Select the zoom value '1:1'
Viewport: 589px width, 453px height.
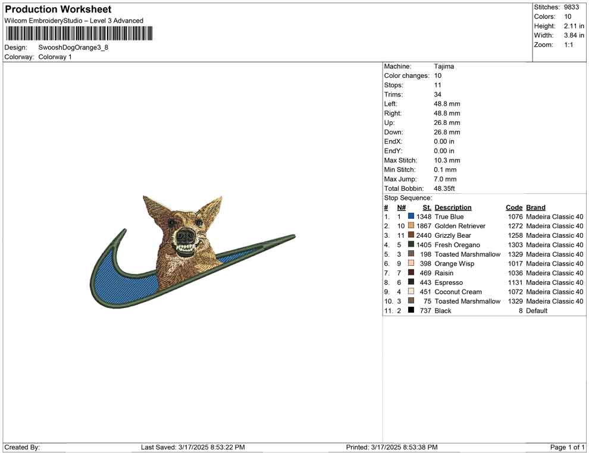(568, 45)
